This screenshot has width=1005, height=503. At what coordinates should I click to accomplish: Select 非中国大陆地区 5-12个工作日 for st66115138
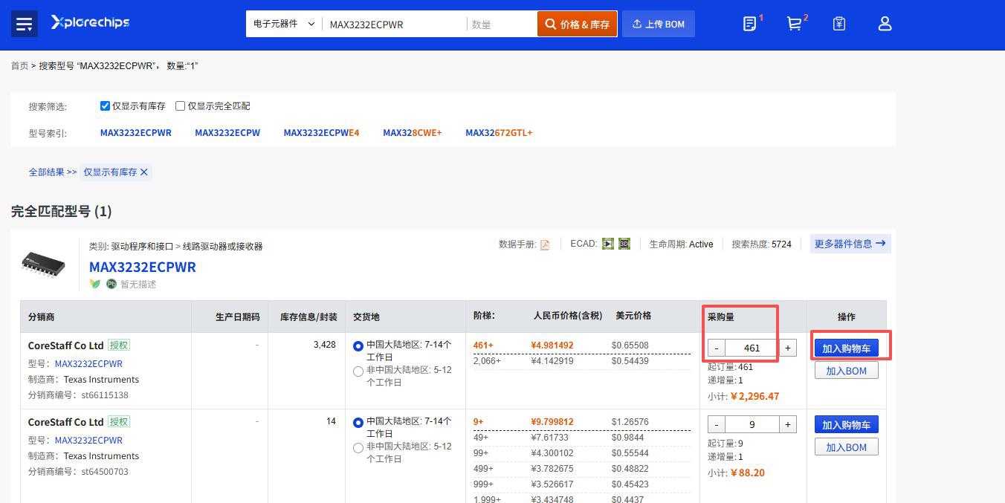[358, 371]
